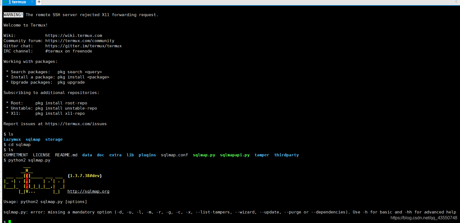Click the green sqlmap.py file name in ls output
This screenshot has height=223, width=460.
pyautogui.click(x=204, y=155)
